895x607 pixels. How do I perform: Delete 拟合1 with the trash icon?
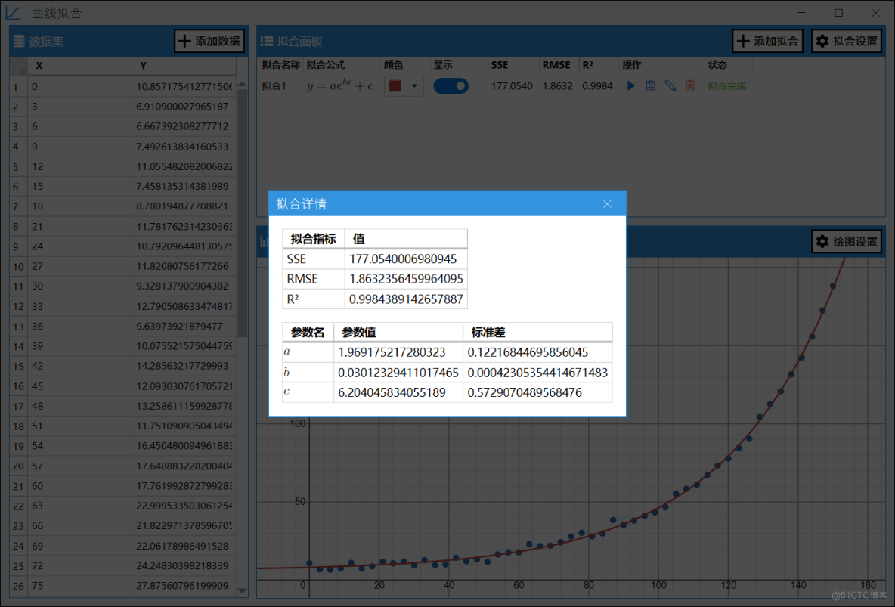pos(689,85)
